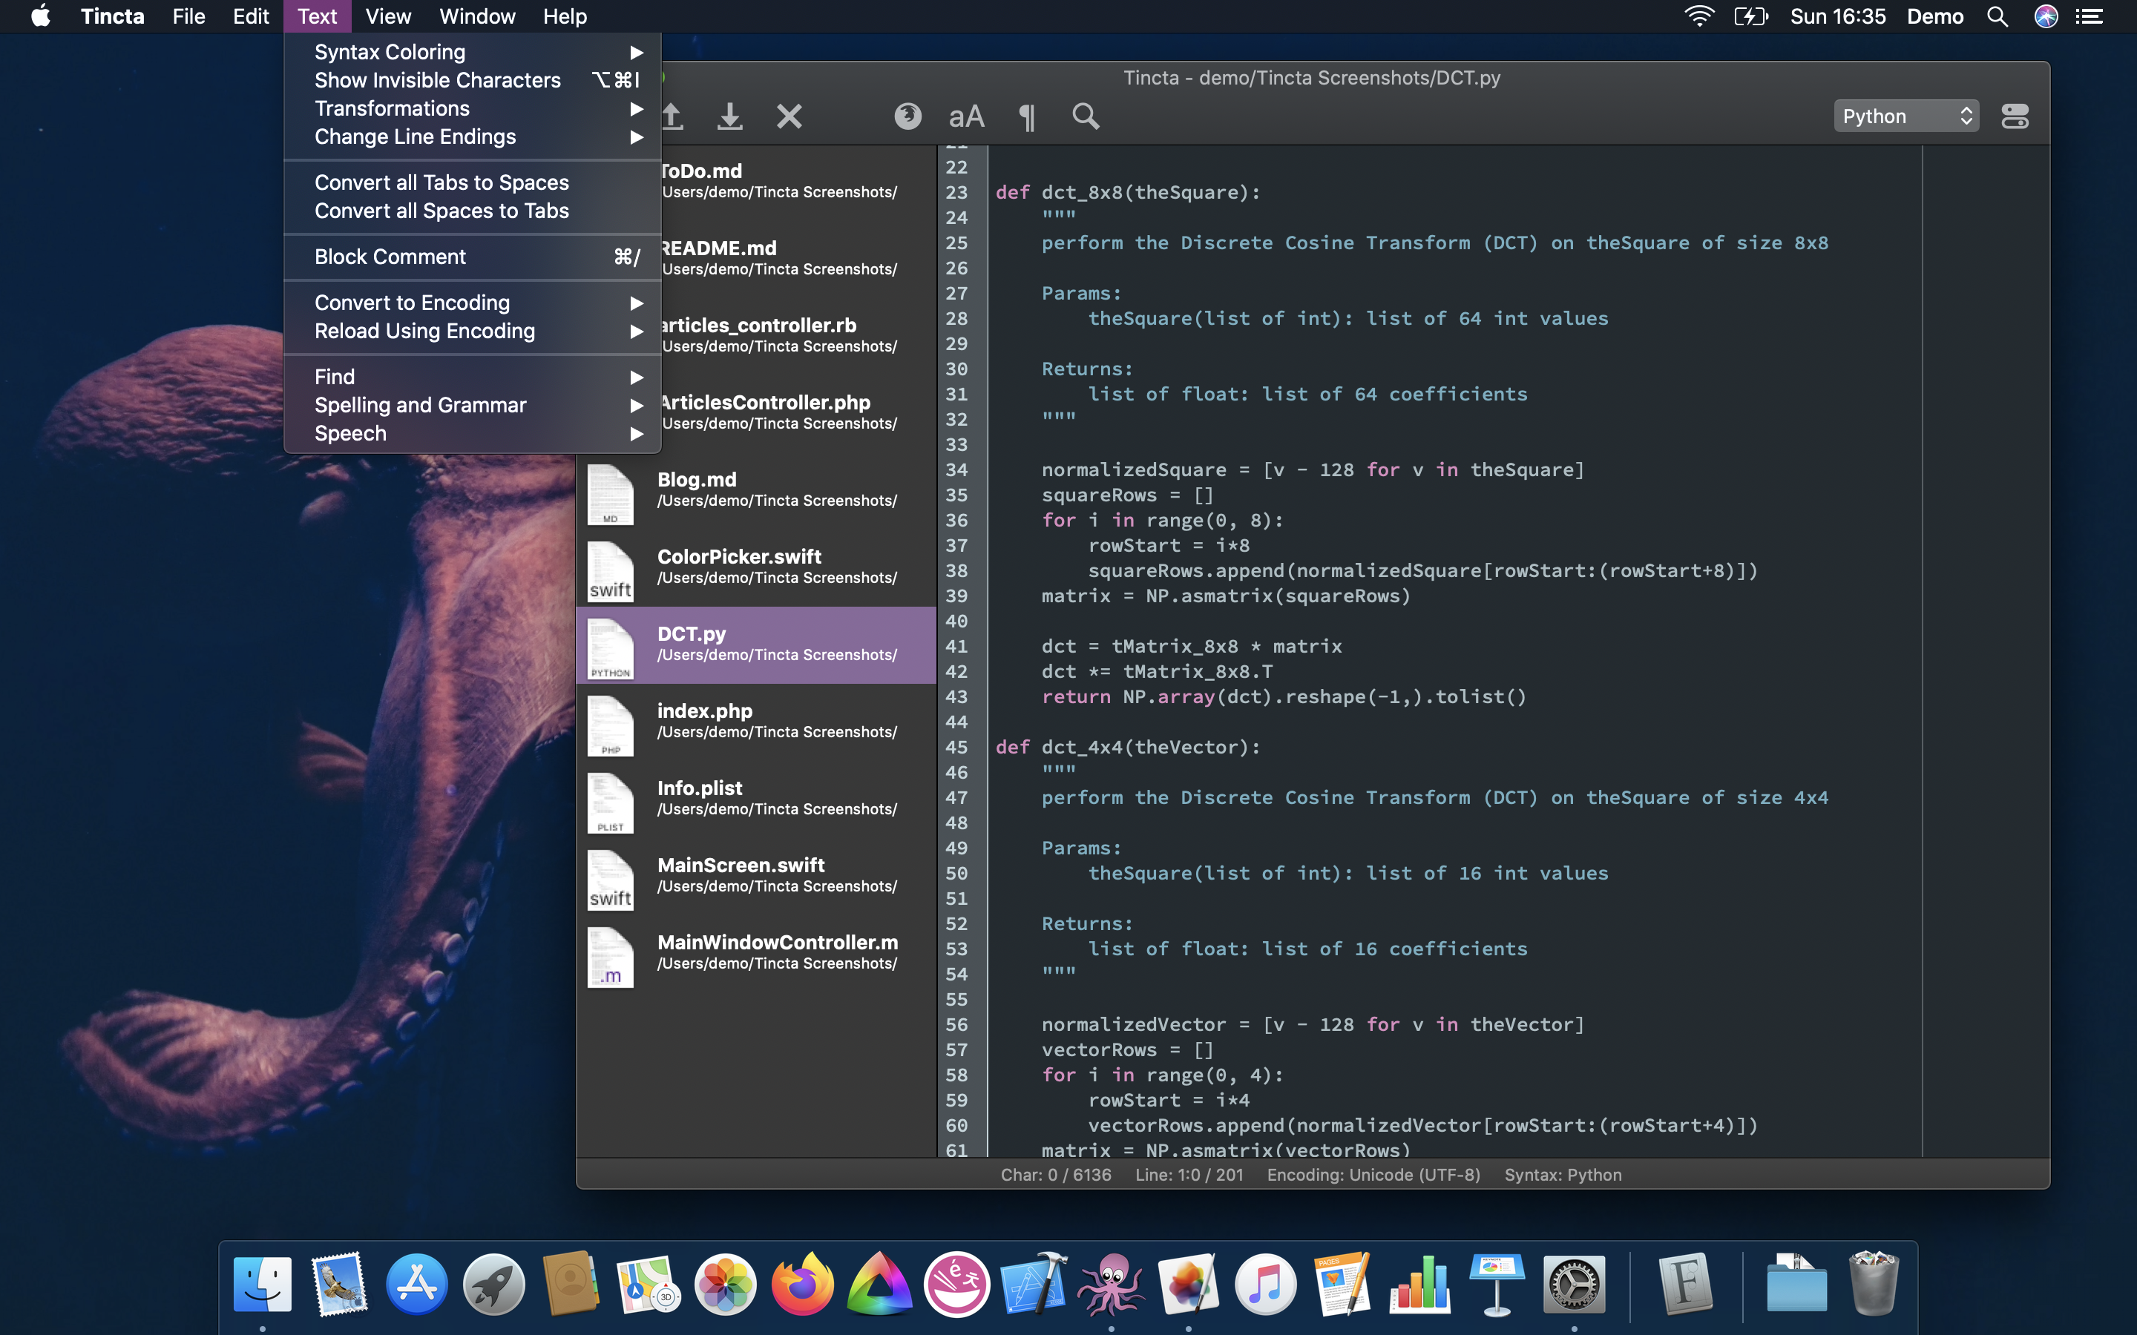This screenshot has height=1335, width=2137.
Task: Click the magnifier search toolbar icon
Action: click(x=1086, y=116)
